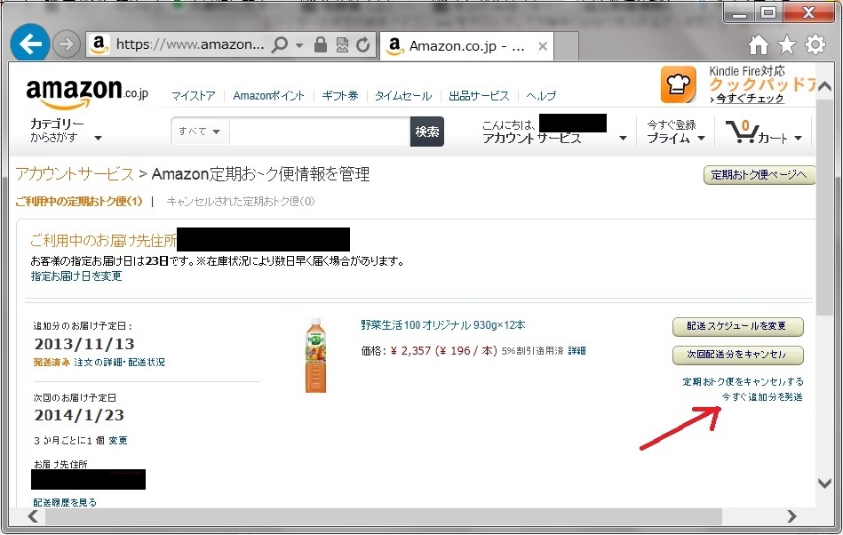This screenshot has height=535, width=843.
Task: Select the Amazon.co.jp browser tab
Action: (x=466, y=46)
